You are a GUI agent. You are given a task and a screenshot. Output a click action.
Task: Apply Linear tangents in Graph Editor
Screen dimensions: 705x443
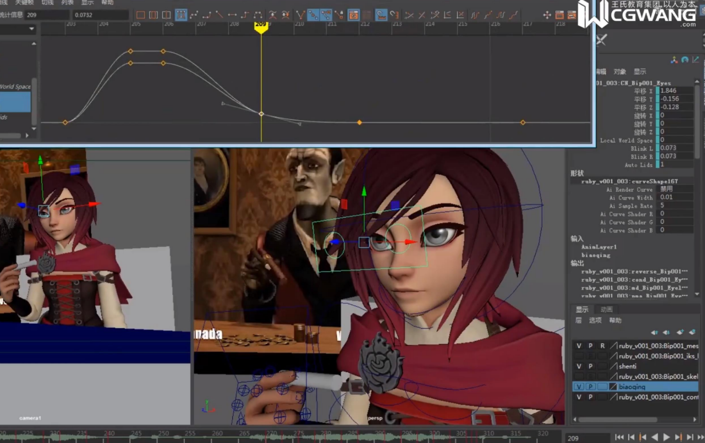click(219, 15)
